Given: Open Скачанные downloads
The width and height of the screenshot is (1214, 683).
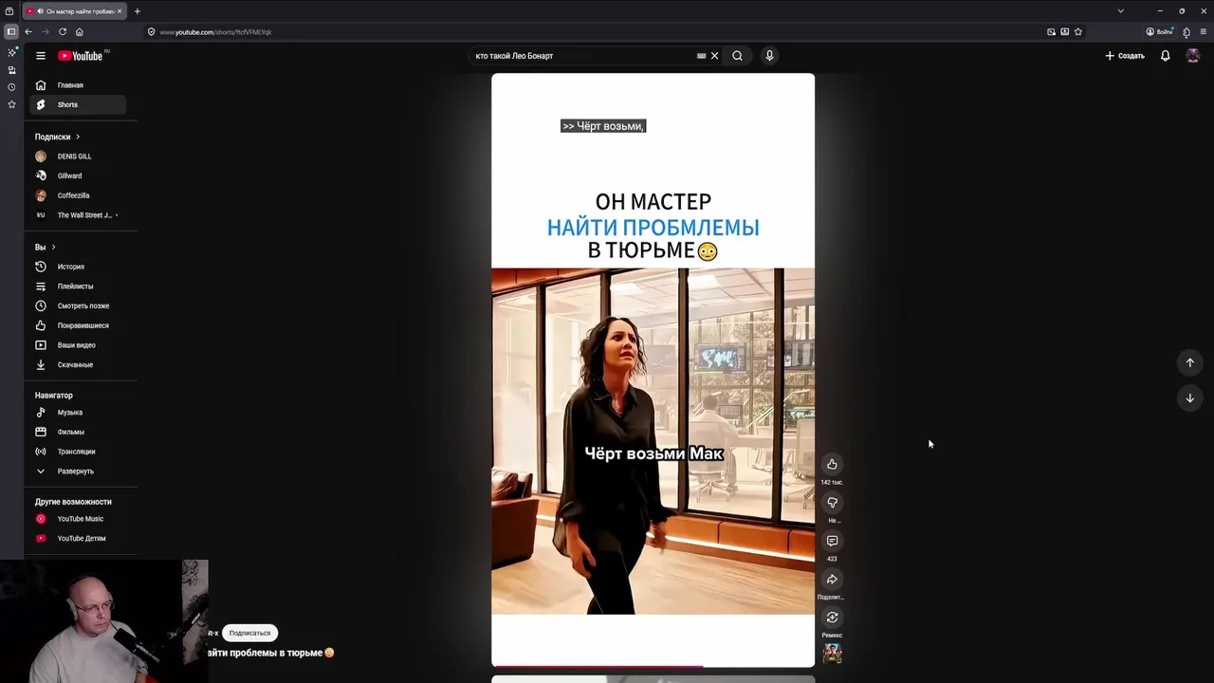Looking at the screenshot, I should click(80, 364).
